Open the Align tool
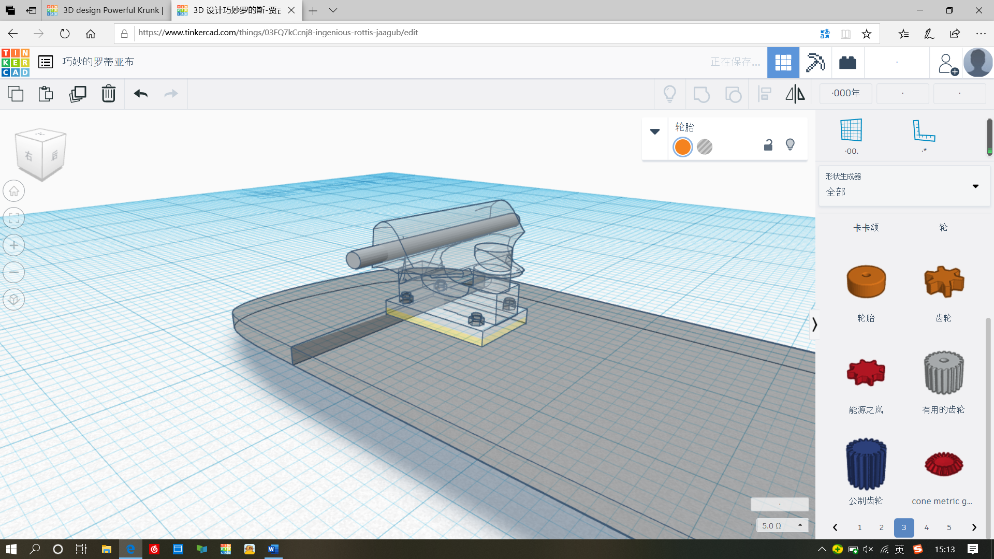This screenshot has width=994, height=559. tap(765, 94)
